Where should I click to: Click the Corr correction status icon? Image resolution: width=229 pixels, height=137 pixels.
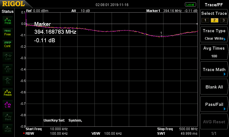(8, 57)
